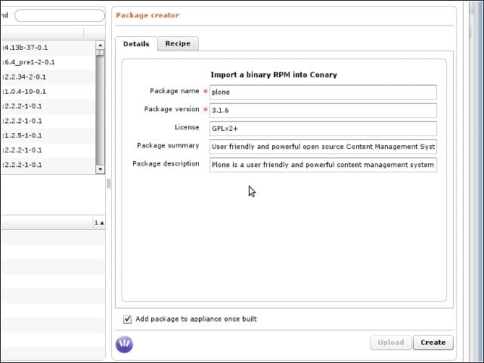Edit the Package summary field

tap(323, 147)
